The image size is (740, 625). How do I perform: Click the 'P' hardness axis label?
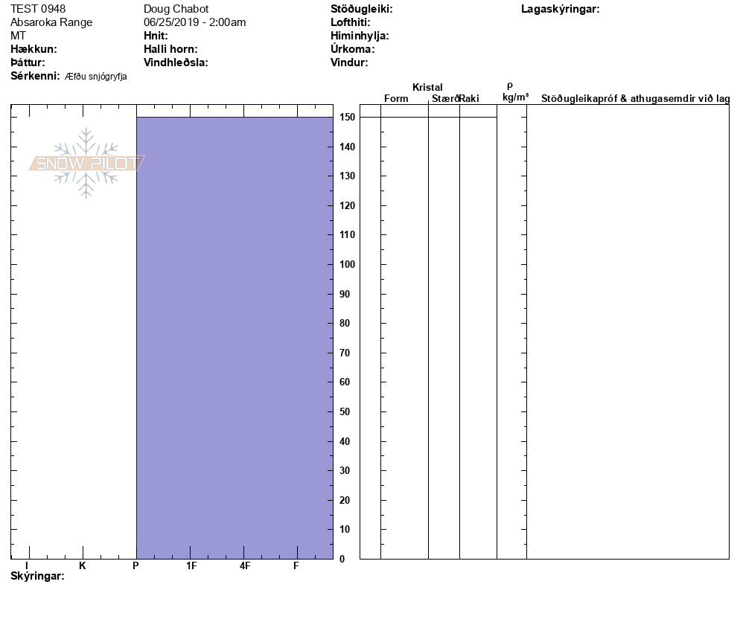point(135,565)
